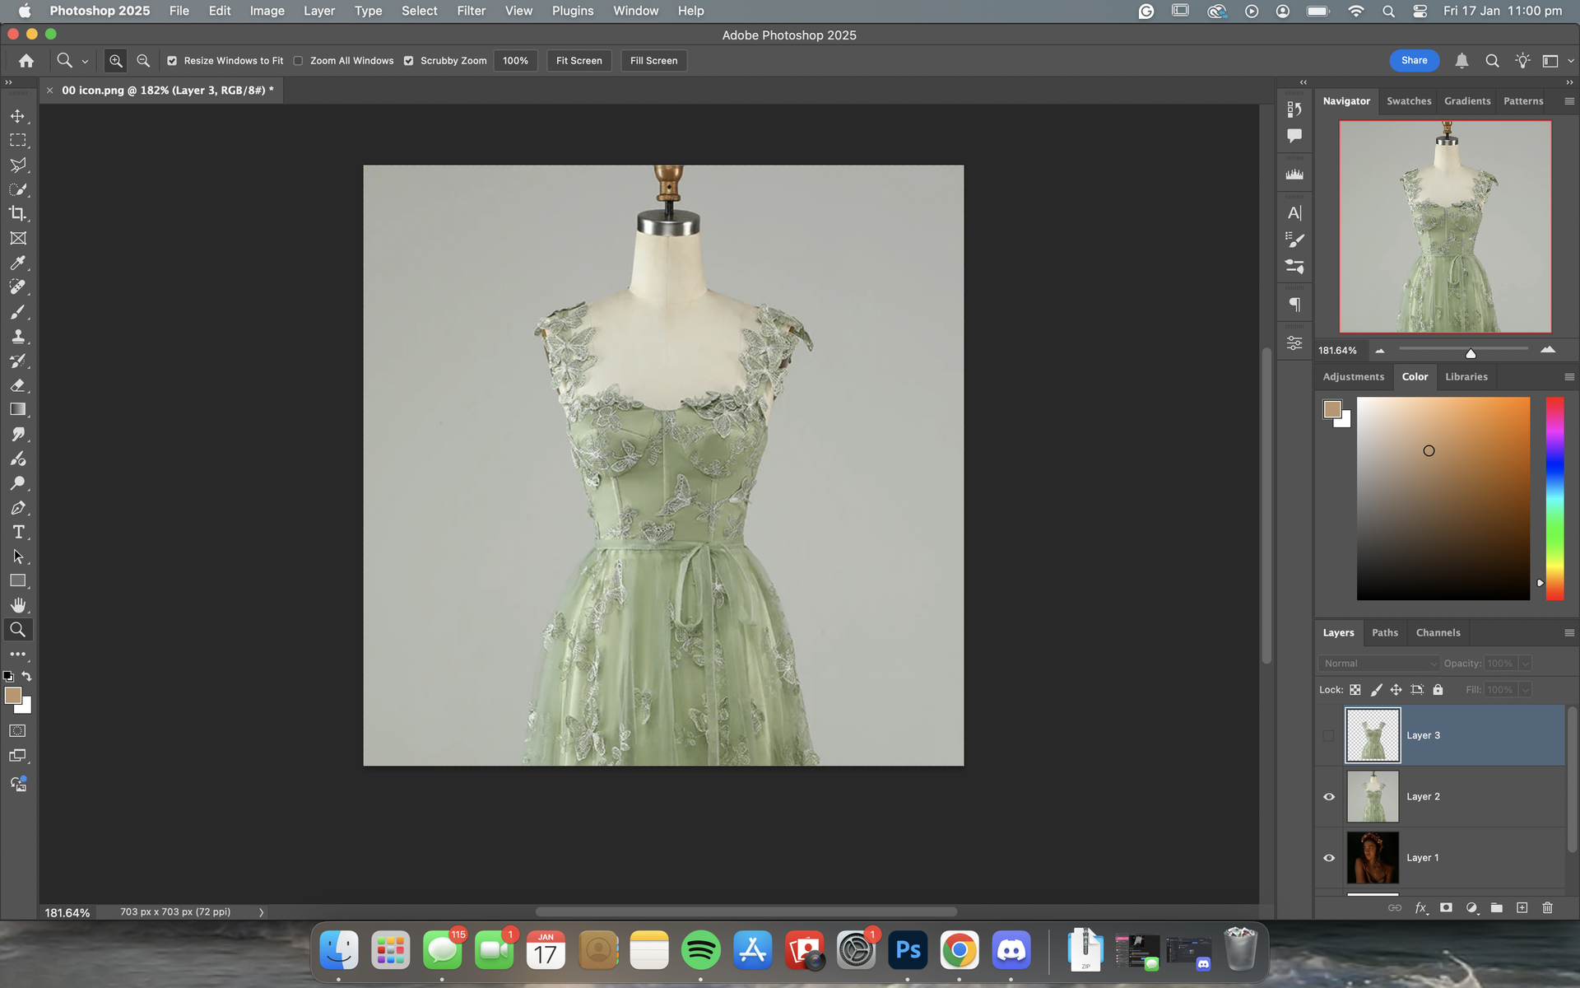Click the Fit Screen button
This screenshot has height=988, width=1580.
[579, 61]
